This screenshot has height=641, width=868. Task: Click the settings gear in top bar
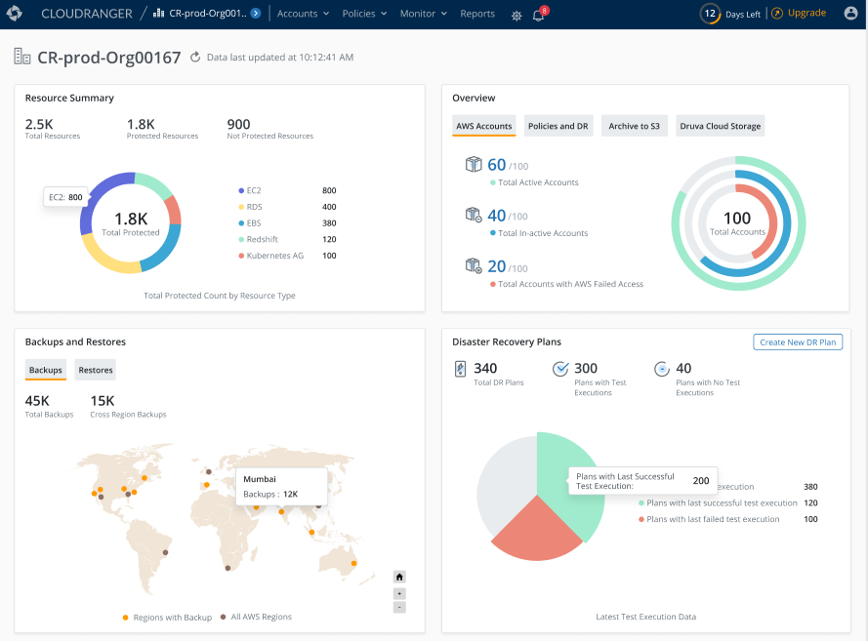[516, 17]
